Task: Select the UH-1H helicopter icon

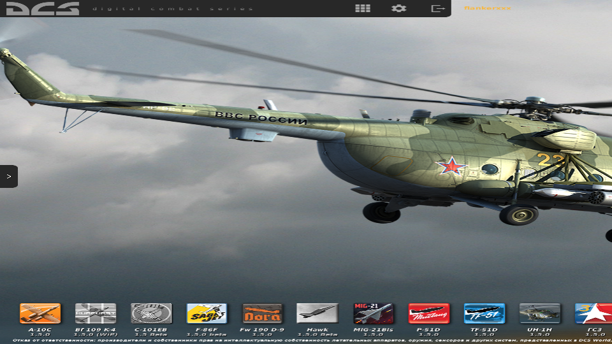Action: [x=540, y=313]
